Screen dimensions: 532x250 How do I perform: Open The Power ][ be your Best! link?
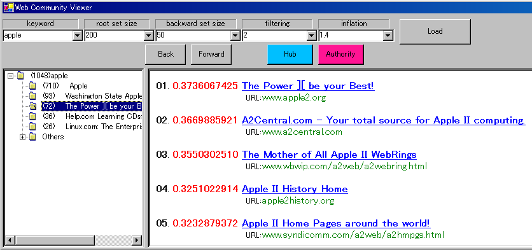[x=308, y=86]
